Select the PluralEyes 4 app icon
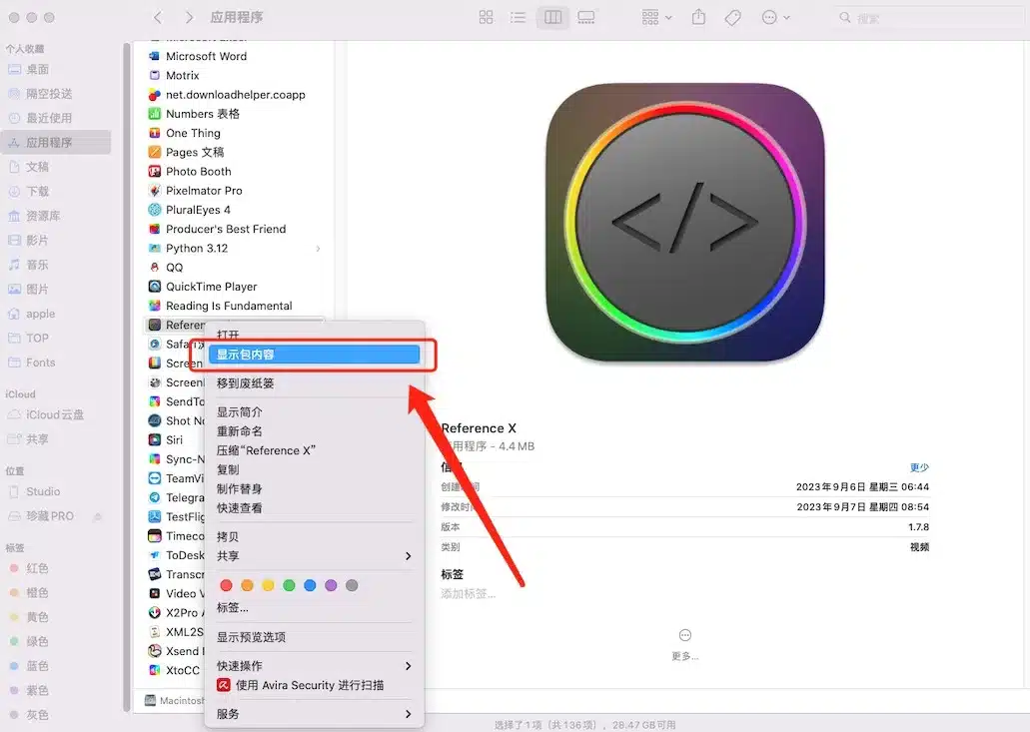 [155, 210]
